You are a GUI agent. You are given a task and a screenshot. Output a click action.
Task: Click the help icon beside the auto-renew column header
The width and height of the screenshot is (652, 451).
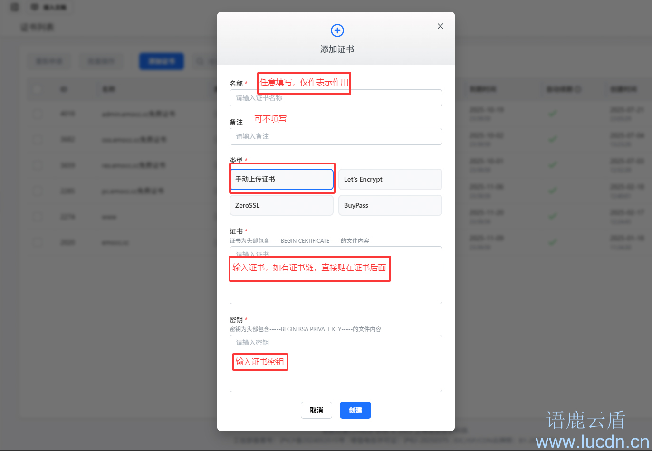click(x=578, y=89)
